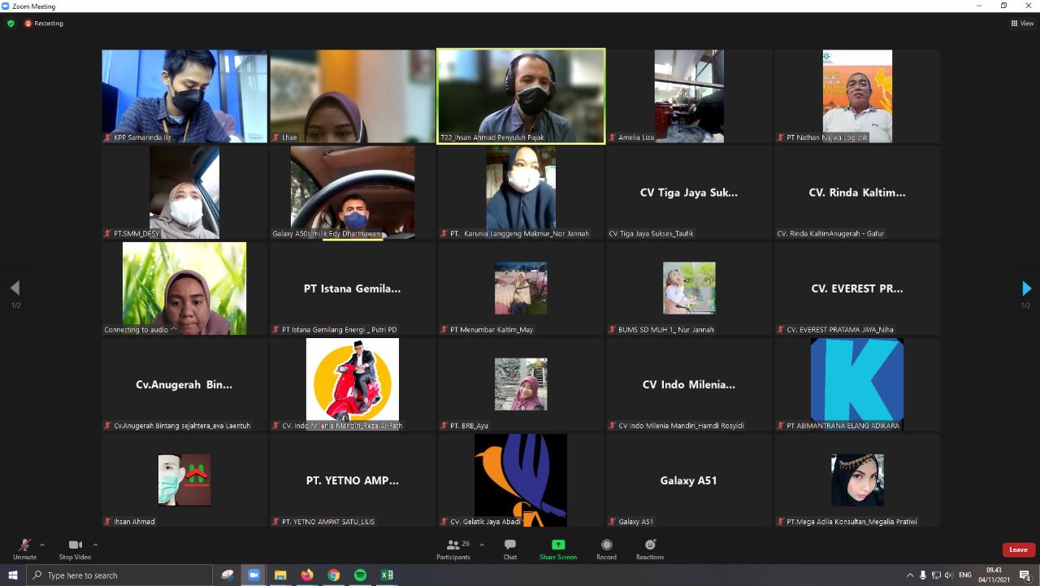Screen dimensions: 1040x586
Task: Expand audio options arrow beside Unmute
Action: [42, 545]
